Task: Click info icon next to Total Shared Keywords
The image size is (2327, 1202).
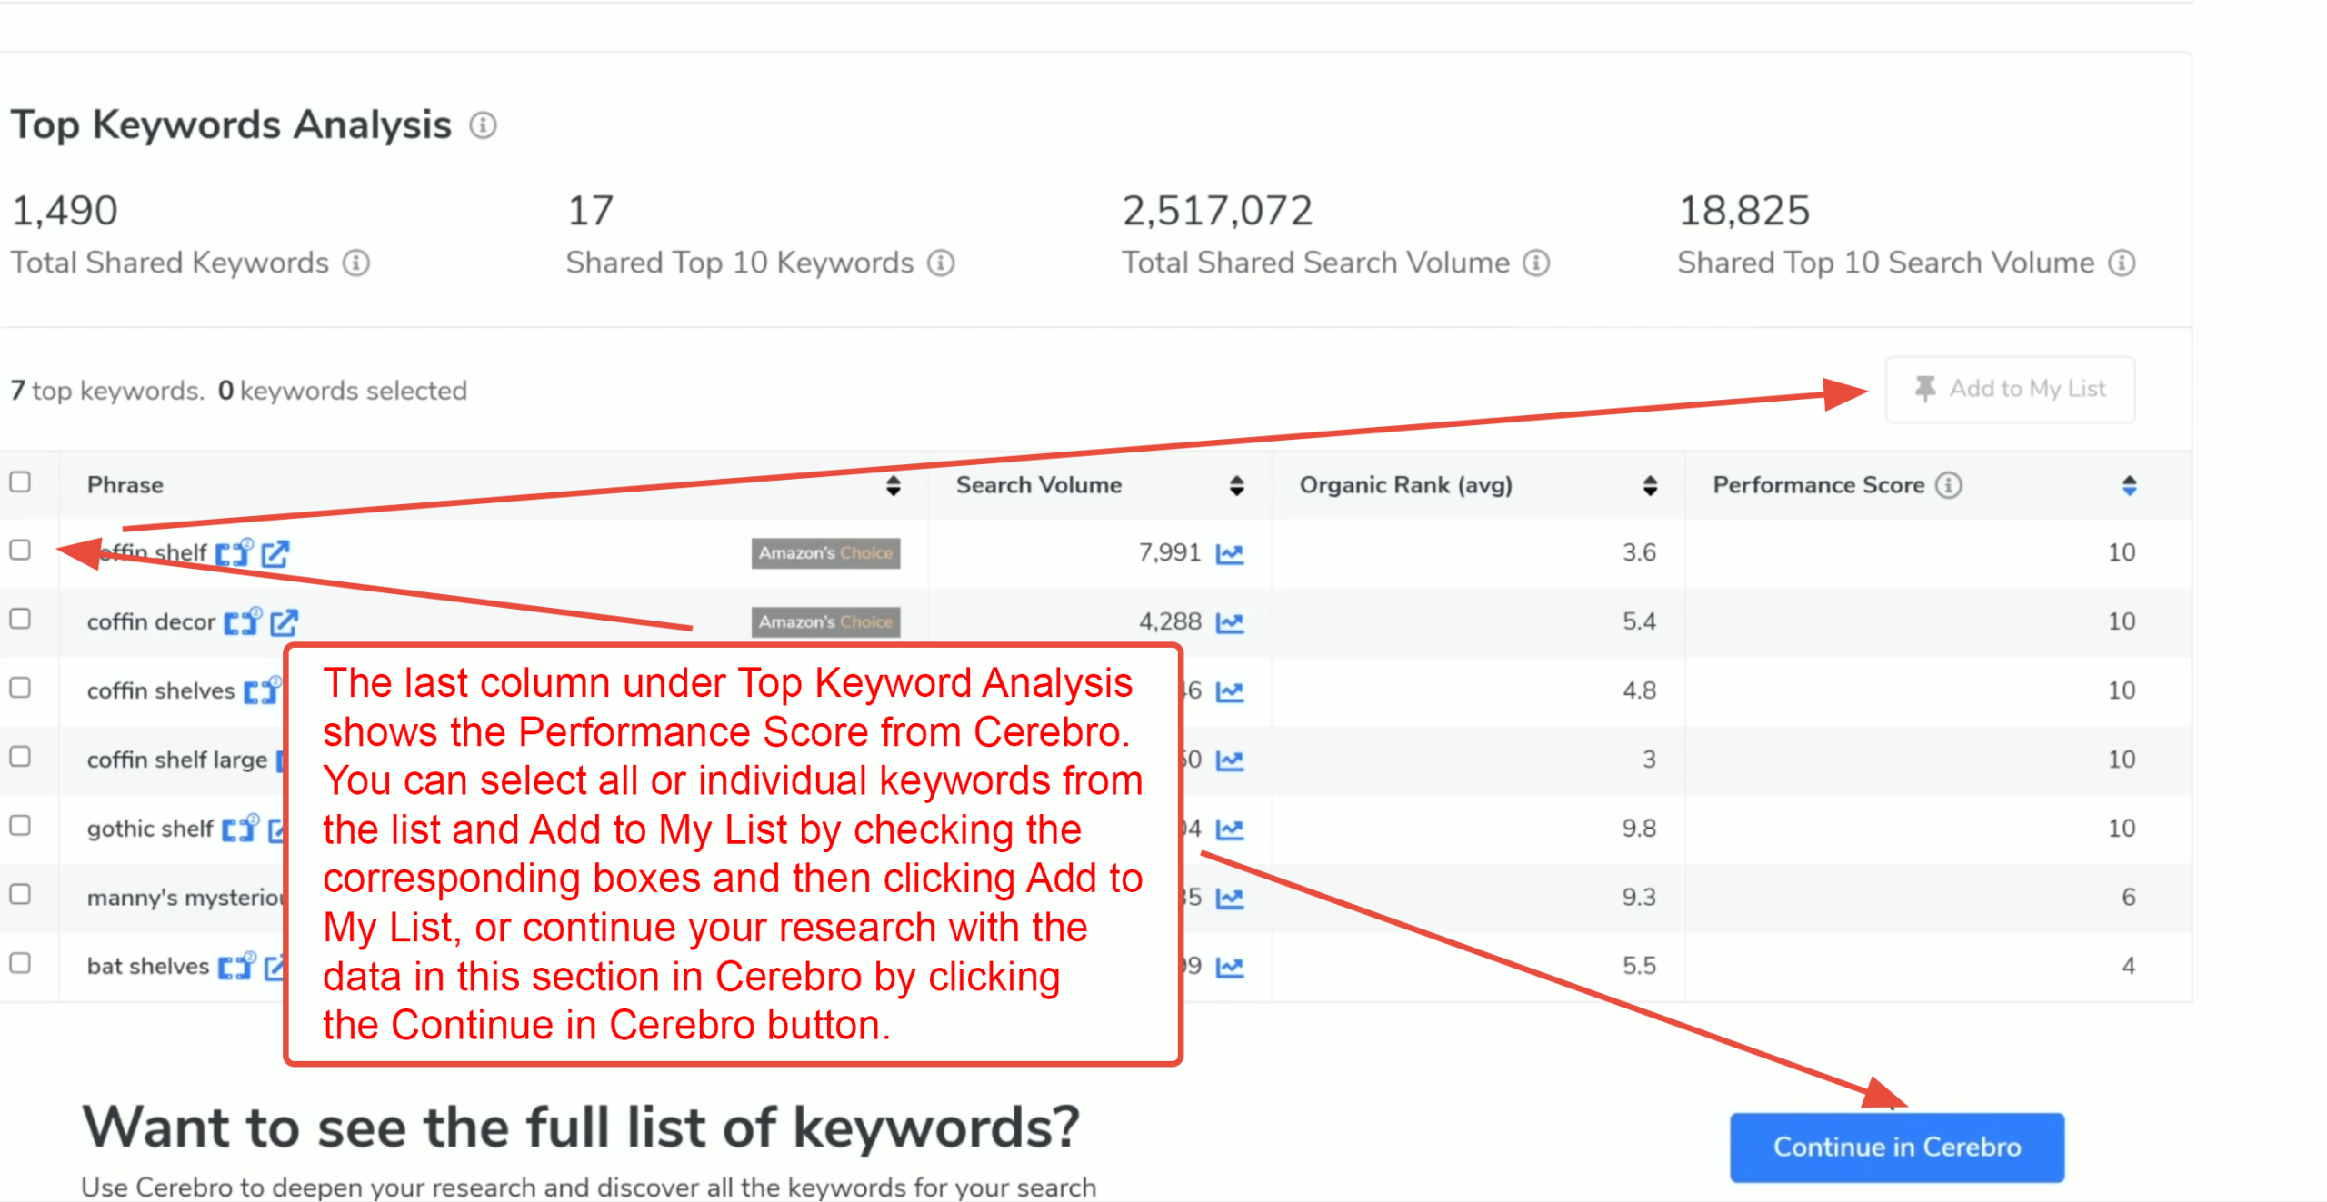Action: [x=356, y=263]
